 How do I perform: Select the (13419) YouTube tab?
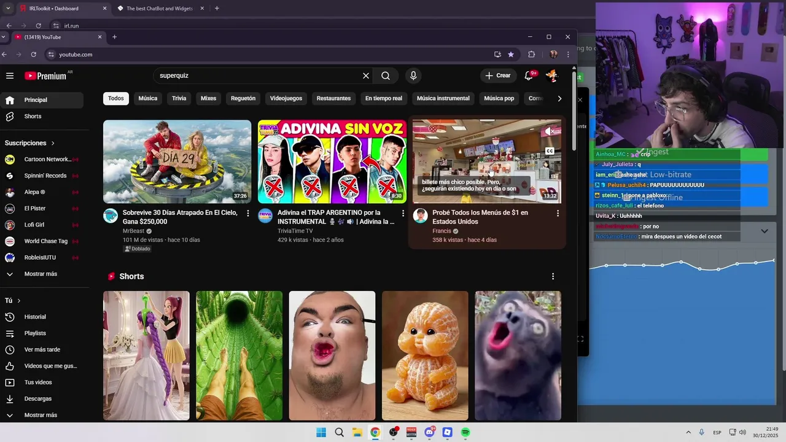[x=58, y=37]
